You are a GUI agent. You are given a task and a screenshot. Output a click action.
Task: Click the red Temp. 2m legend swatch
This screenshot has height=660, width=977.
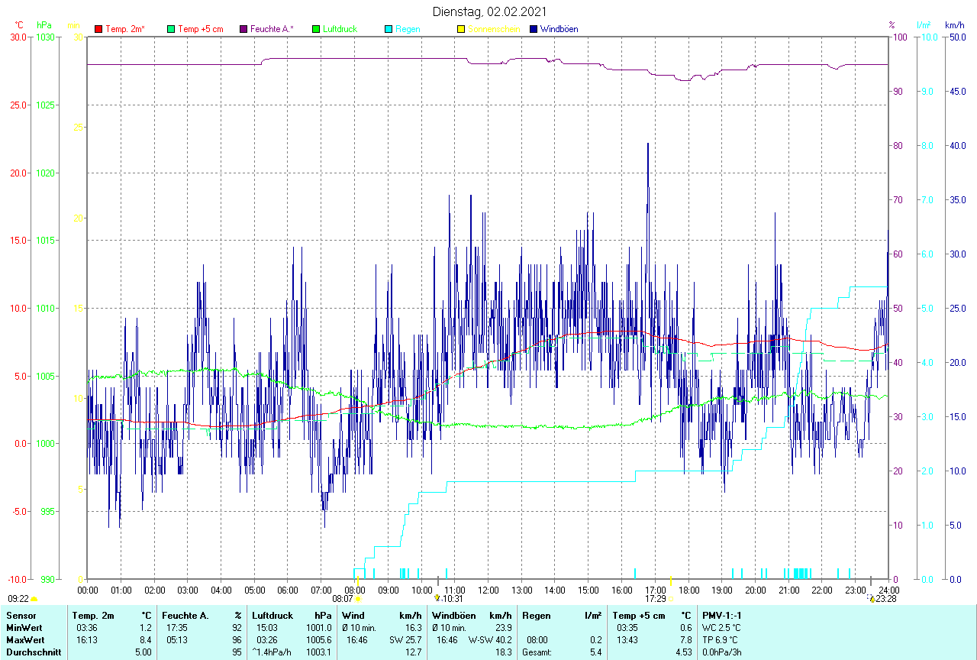[98, 29]
